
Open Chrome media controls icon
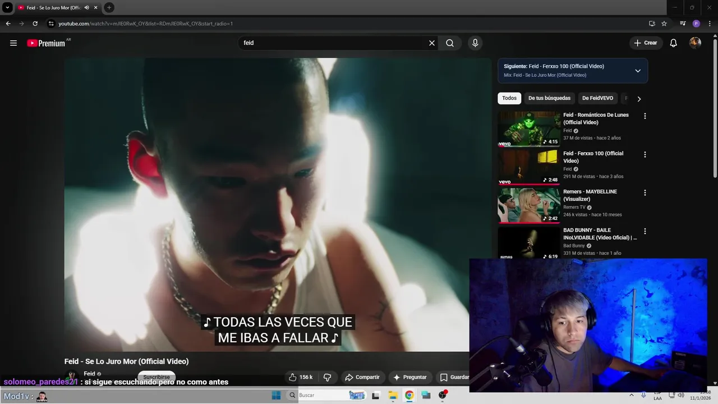pos(683,24)
